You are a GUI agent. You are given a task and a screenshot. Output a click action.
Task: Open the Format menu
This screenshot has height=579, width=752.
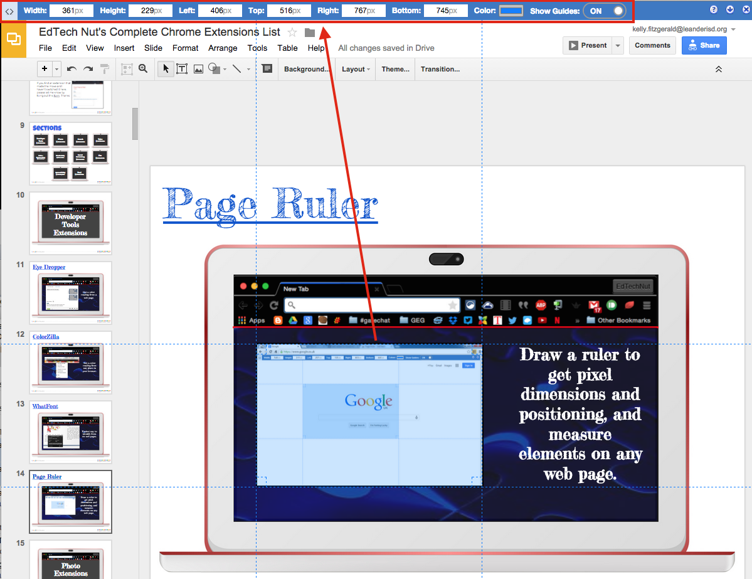click(x=186, y=48)
